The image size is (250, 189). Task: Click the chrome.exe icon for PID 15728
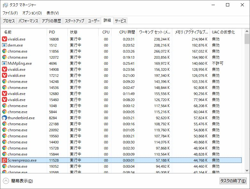(x=4, y=148)
